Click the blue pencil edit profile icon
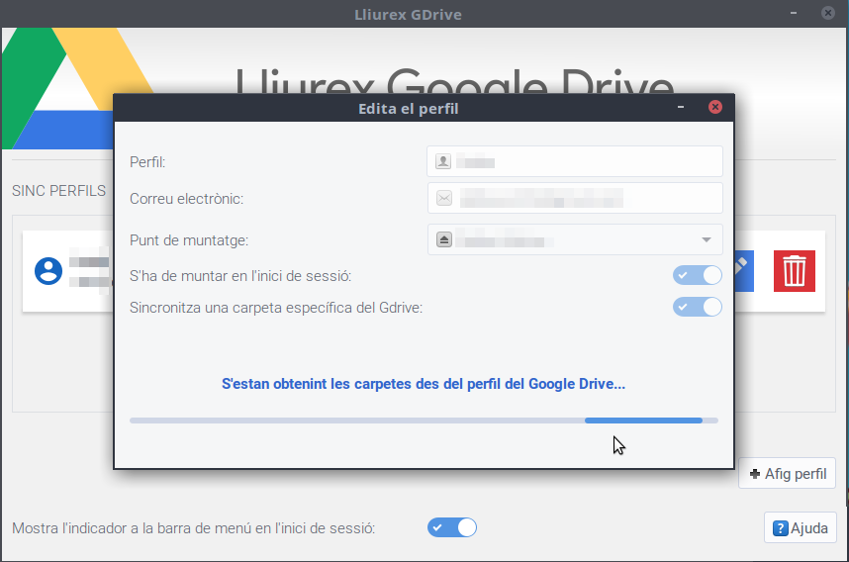The width and height of the screenshot is (849, 562). pyautogui.click(x=742, y=270)
